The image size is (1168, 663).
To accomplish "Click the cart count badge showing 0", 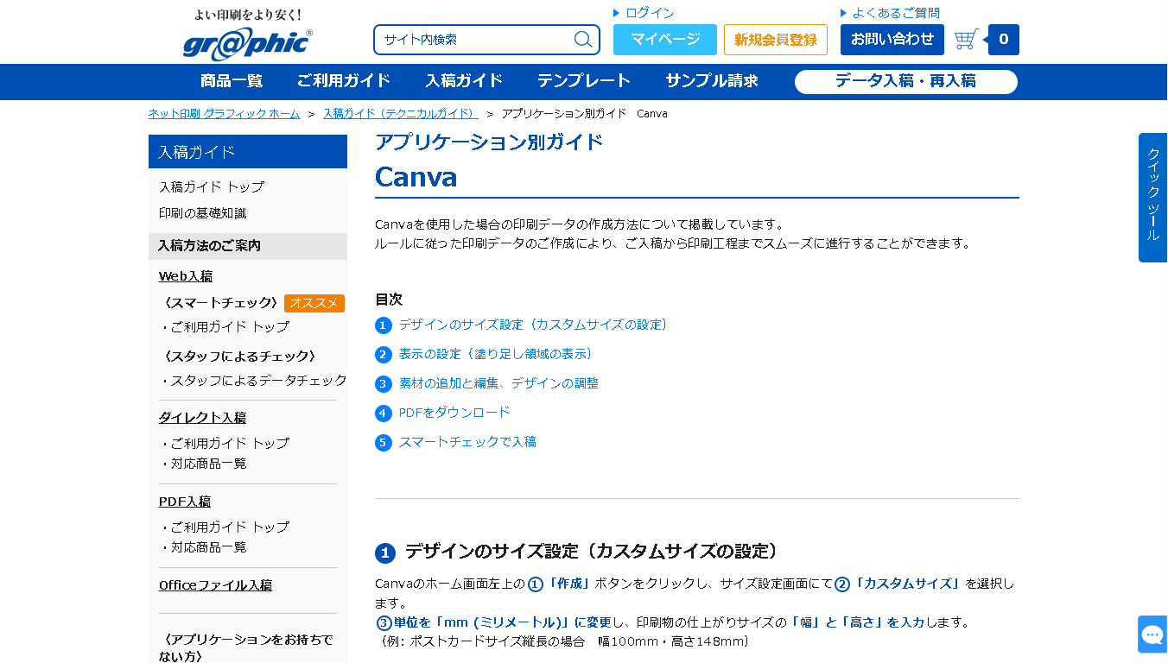I will pos(1004,40).
